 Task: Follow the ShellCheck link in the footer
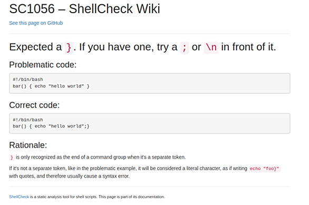[x=19, y=197]
